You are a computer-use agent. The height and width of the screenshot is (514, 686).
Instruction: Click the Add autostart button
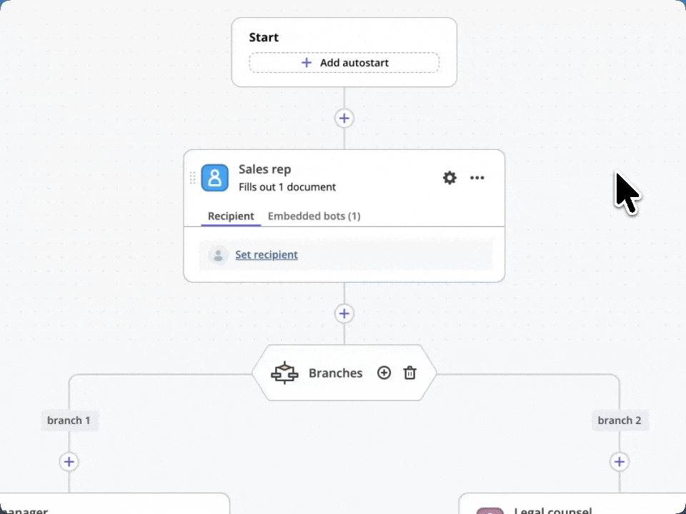(344, 63)
